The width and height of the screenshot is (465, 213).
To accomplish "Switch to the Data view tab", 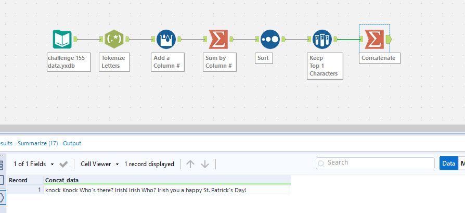I will (448, 163).
